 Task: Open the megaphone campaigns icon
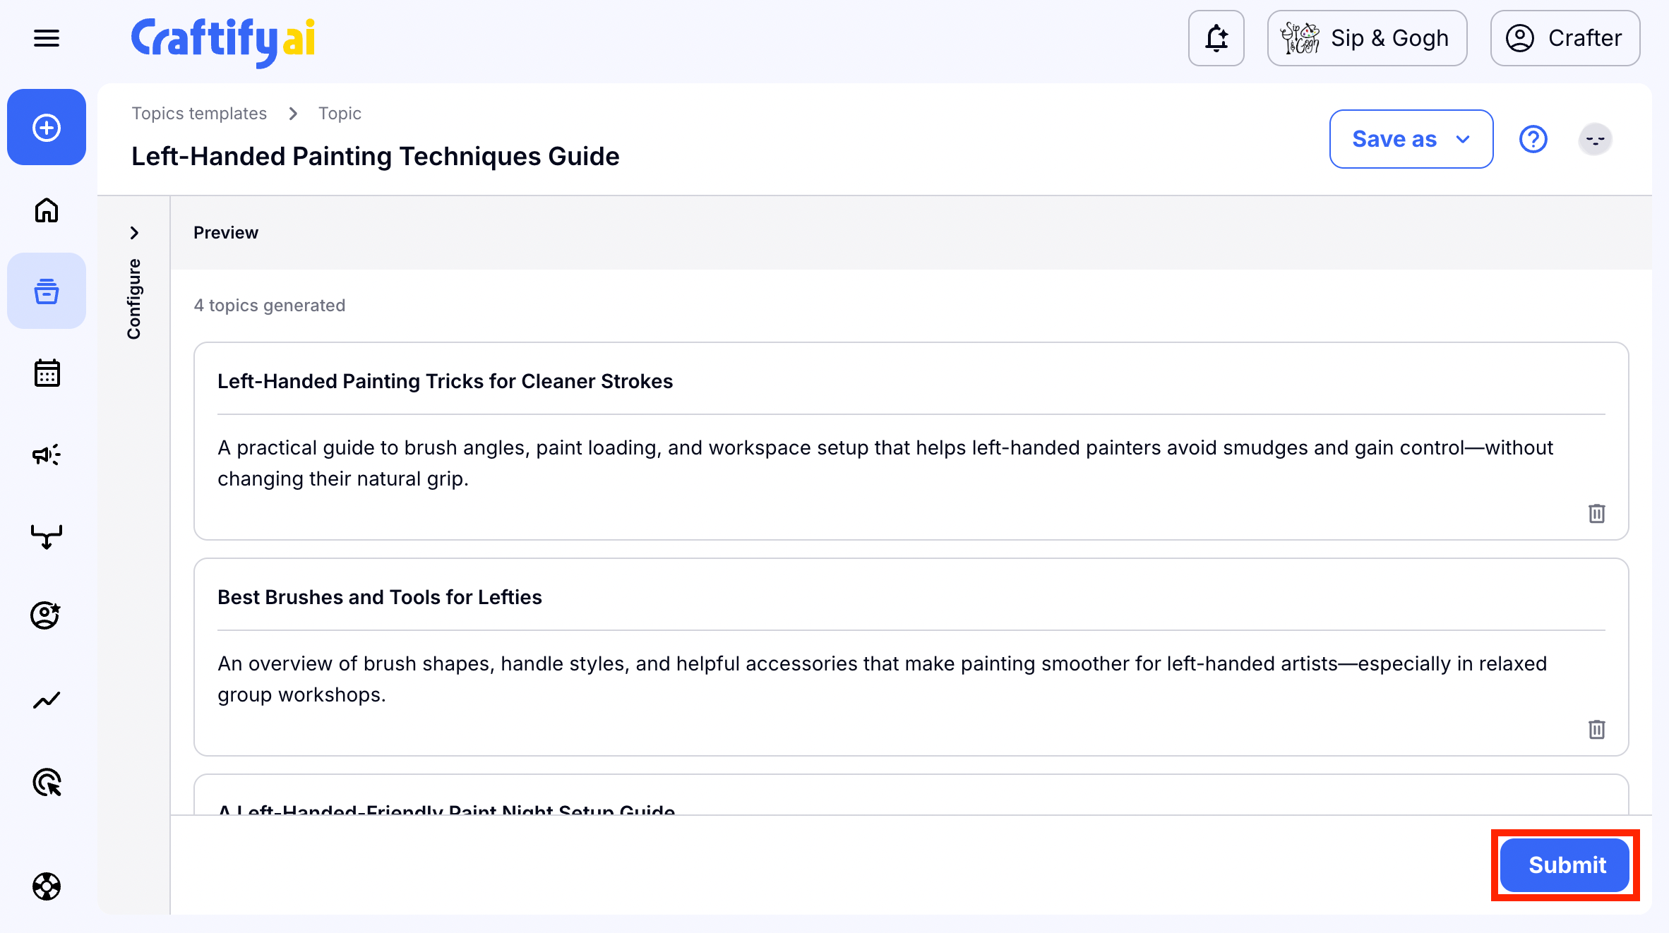click(47, 455)
